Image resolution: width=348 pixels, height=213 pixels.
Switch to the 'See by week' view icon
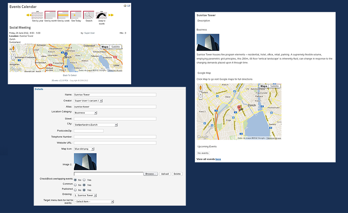63,15
